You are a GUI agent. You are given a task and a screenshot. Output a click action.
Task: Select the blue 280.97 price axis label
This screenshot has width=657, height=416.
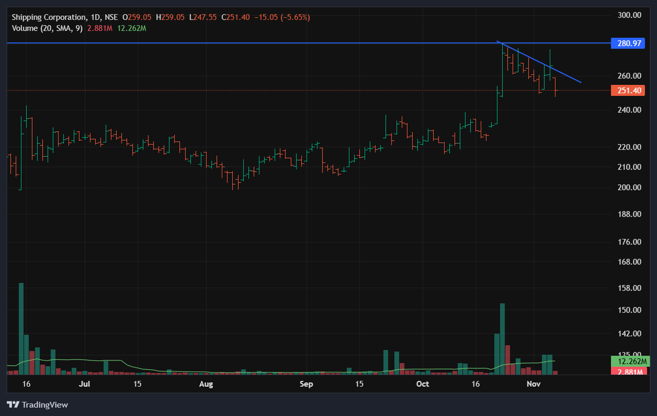(x=629, y=43)
